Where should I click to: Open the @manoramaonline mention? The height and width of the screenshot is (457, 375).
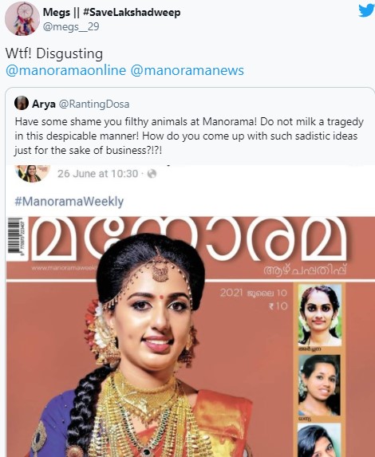coord(66,70)
